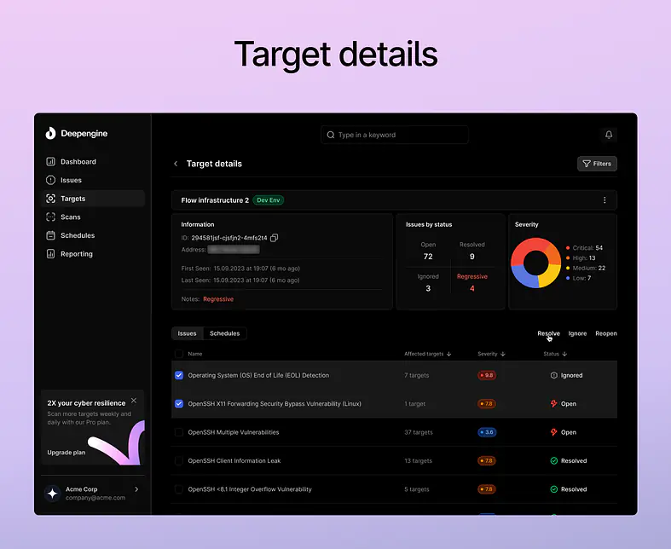
Task: Sort by Status column
Action: 555,354
